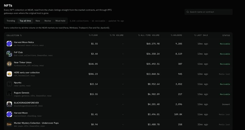Viewport: 245px width, 130px height.
Task: Open BLACKDRAGONFOREVER collection thumbnail
Action: point(9,104)
